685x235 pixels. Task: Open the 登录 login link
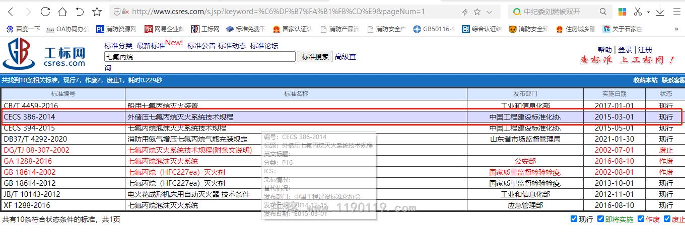pyautogui.click(x=625, y=50)
